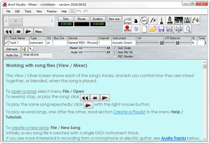Click Save As floppy with pencil icon

(x=170, y=29)
